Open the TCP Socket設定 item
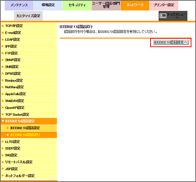Image resolution: width=196 pixels, height=182 pixels. tap(29, 114)
